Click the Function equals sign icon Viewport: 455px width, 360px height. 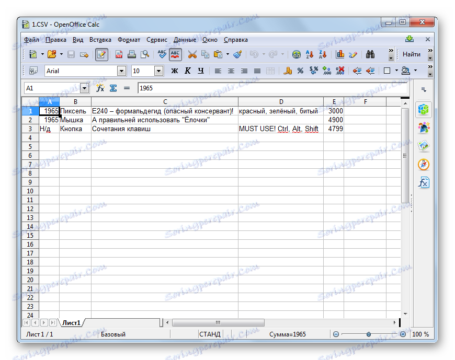(x=127, y=88)
